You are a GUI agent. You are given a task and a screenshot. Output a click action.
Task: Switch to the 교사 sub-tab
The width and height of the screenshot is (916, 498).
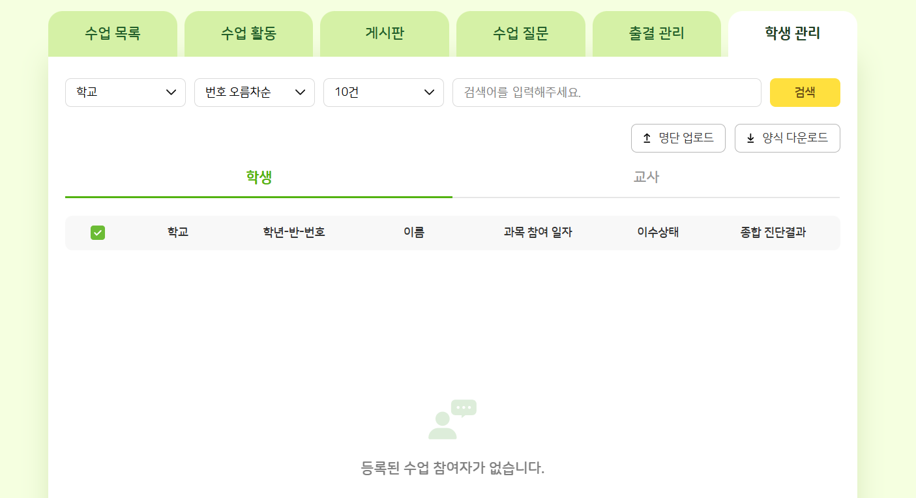coord(646,177)
